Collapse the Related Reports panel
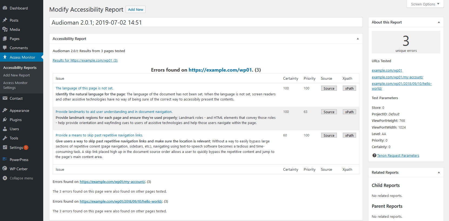The image size is (449, 221). click(x=439, y=172)
